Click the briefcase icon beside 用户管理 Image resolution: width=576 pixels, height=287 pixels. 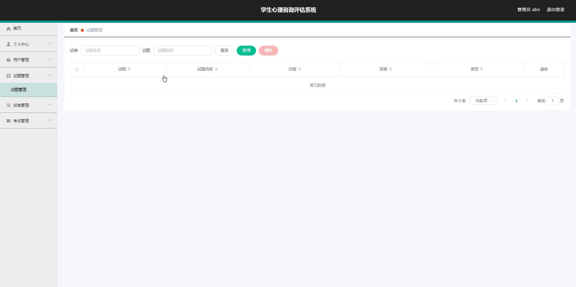[x=9, y=60]
